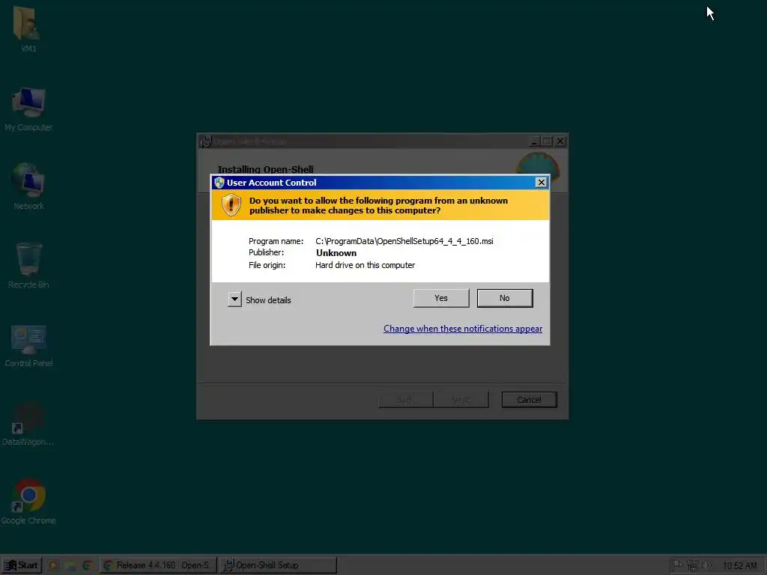Select Network desktop icon

point(28,186)
